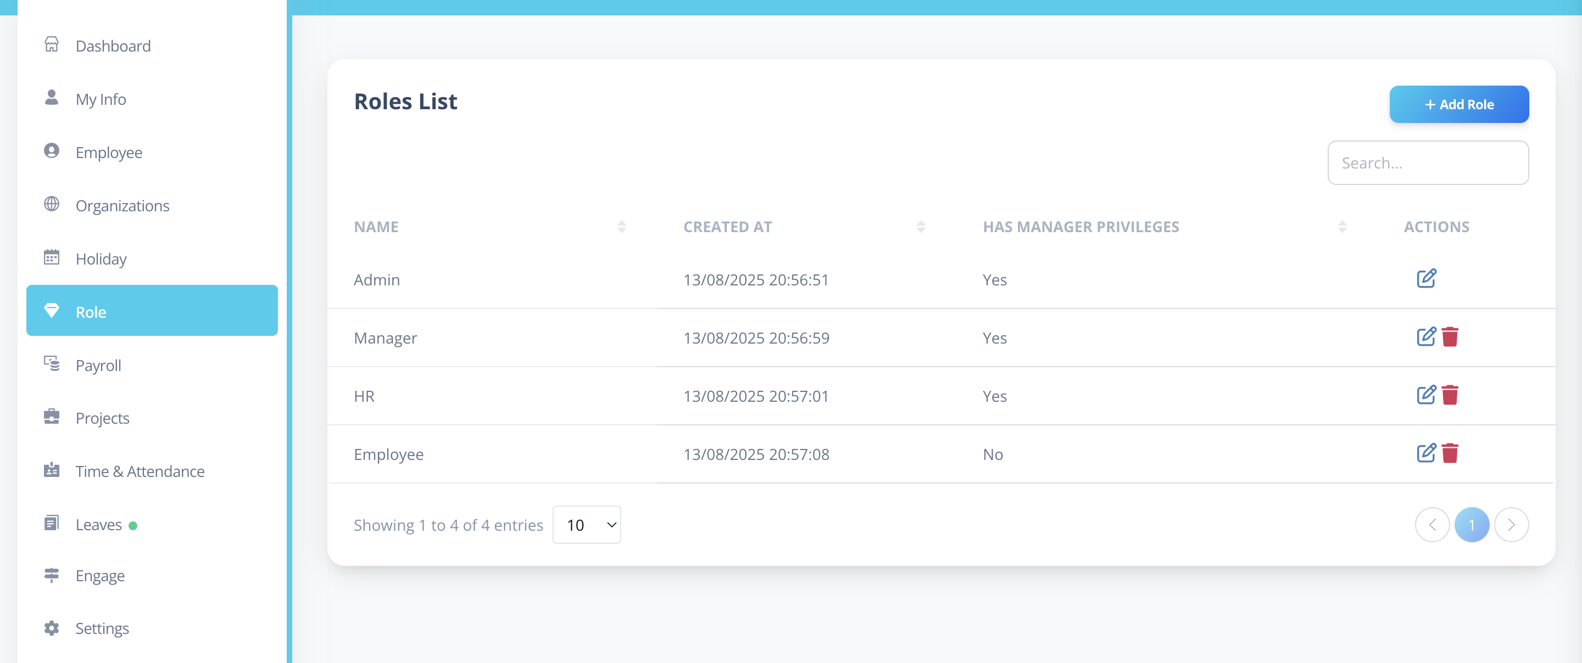Edit the HR role
Screen dimensions: 1582x663
tap(1426, 395)
